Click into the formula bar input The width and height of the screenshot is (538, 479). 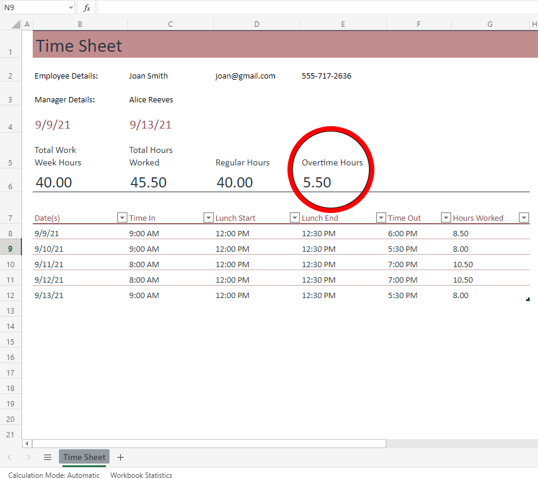pos(315,8)
